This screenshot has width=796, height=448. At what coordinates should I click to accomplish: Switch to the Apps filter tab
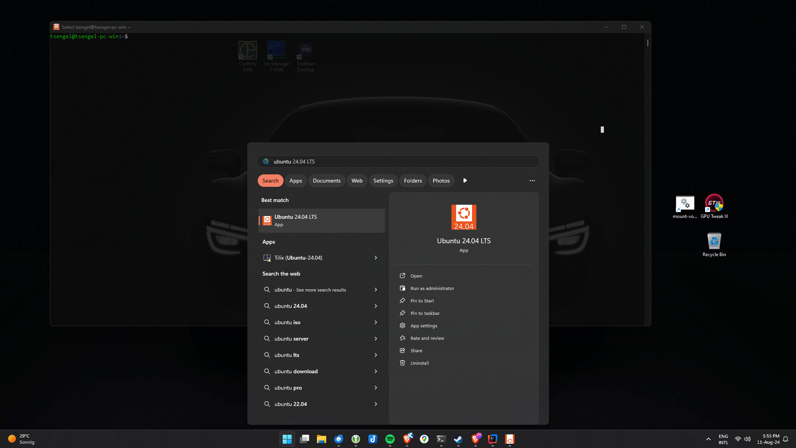pyautogui.click(x=296, y=181)
